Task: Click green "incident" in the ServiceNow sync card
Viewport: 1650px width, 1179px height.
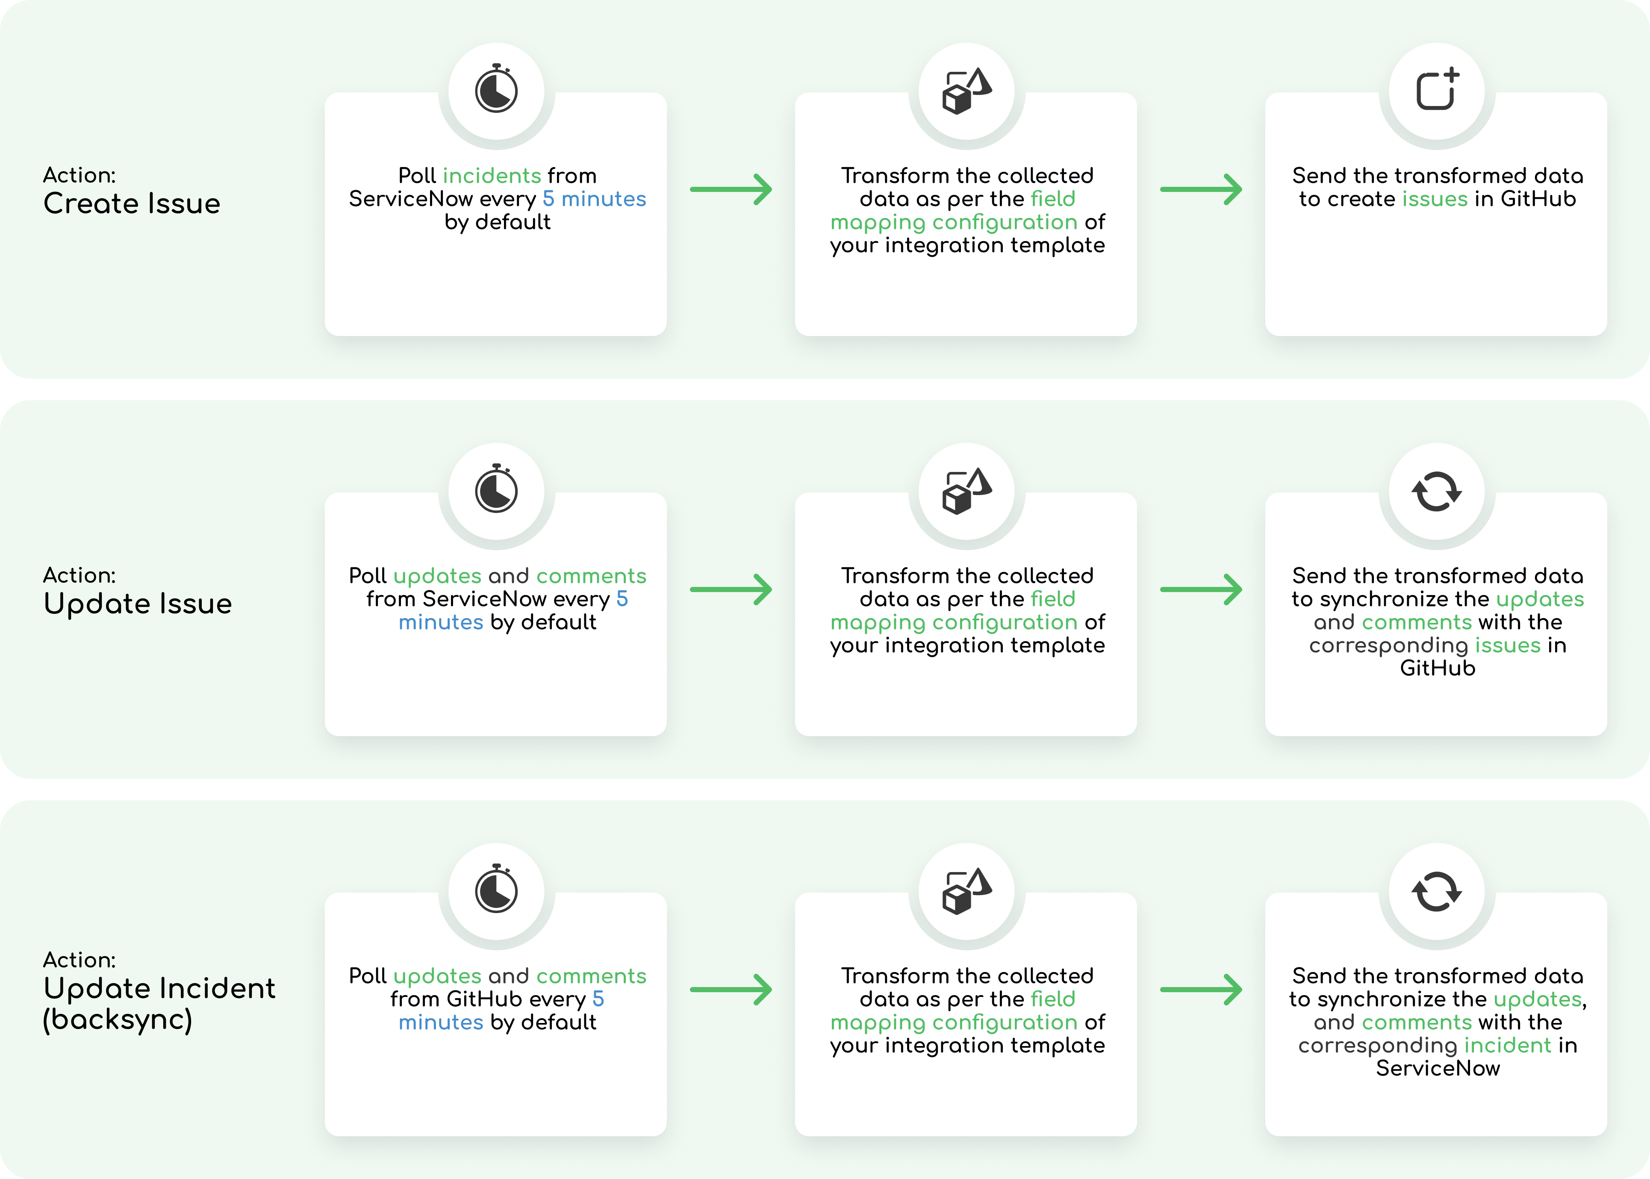Action: pos(1507,1046)
